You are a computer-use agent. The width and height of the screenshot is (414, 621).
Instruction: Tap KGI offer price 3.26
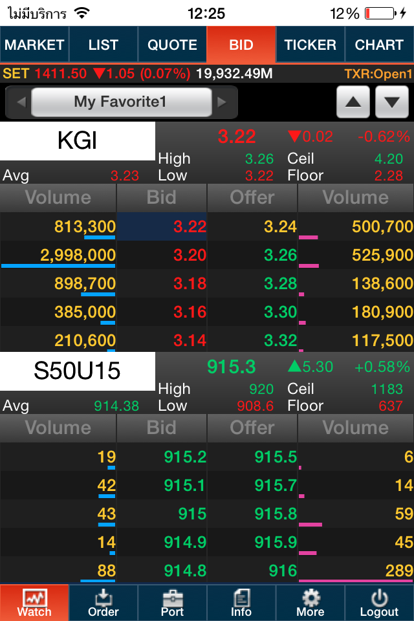(281, 255)
